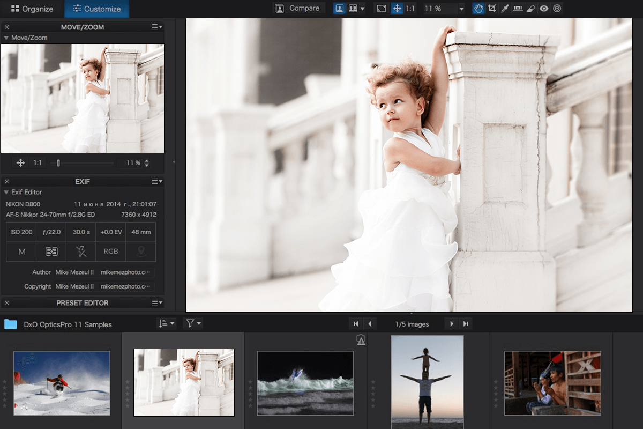Open the Horizon straighten tool

coord(518,8)
